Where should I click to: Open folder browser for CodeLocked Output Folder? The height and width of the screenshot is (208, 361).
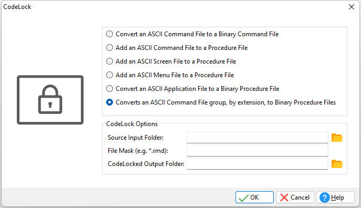click(x=337, y=164)
